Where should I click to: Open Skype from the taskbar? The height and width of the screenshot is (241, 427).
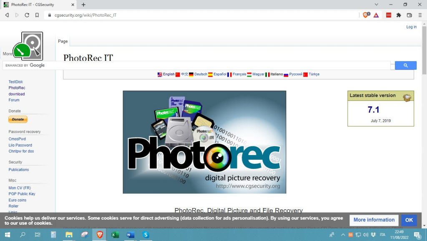point(146,235)
